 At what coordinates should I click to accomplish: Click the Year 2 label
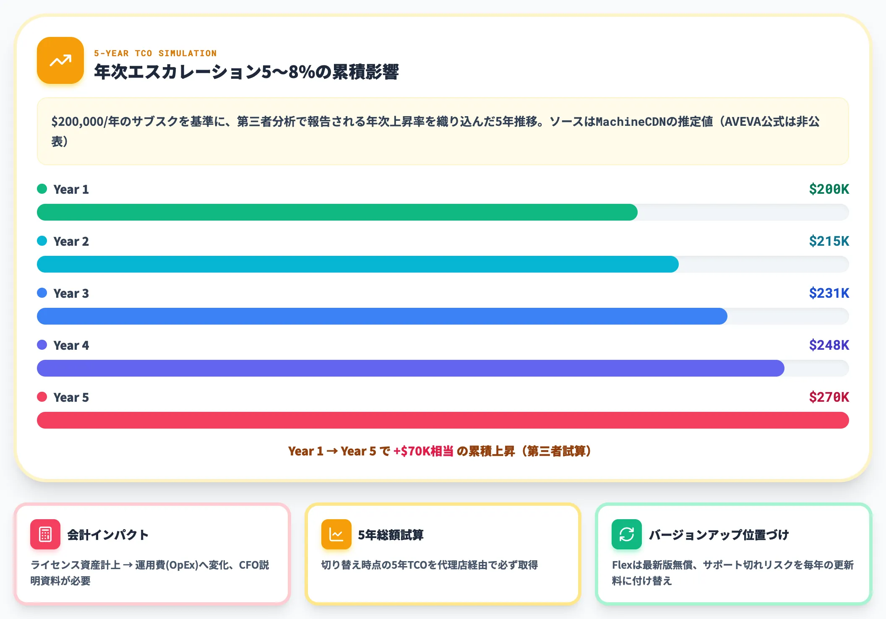[71, 242]
